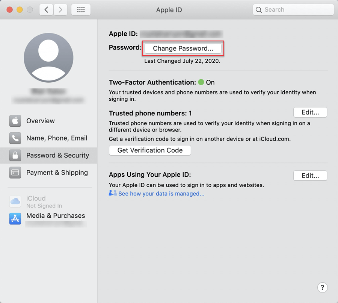Viewport: 338px width, 303px height.
Task: Open the See how your data is managed link
Action: pos(161,194)
